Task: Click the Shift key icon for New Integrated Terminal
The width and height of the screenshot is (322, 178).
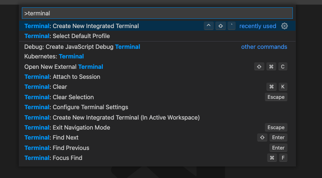Action: (x=221, y=26)
